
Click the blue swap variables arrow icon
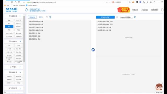pyautogui.click(x=93, y=50)
